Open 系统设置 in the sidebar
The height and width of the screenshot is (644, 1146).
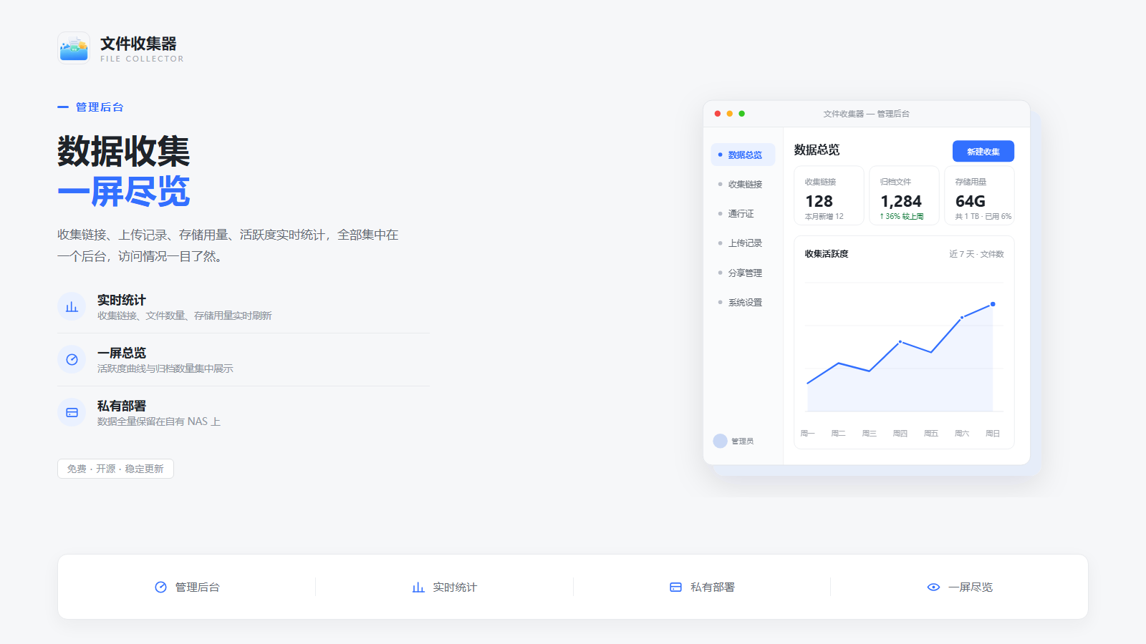coord(743,302)
